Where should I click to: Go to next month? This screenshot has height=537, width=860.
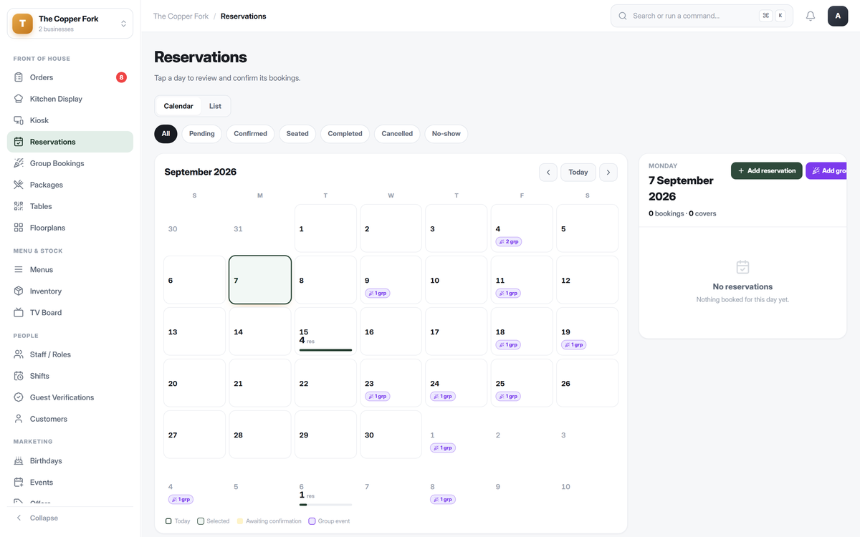pos(608,173)
